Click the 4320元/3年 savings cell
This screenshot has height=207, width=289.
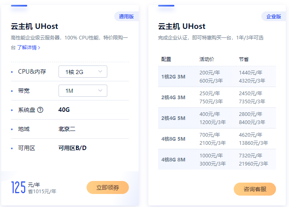click(x=252, y=81)
